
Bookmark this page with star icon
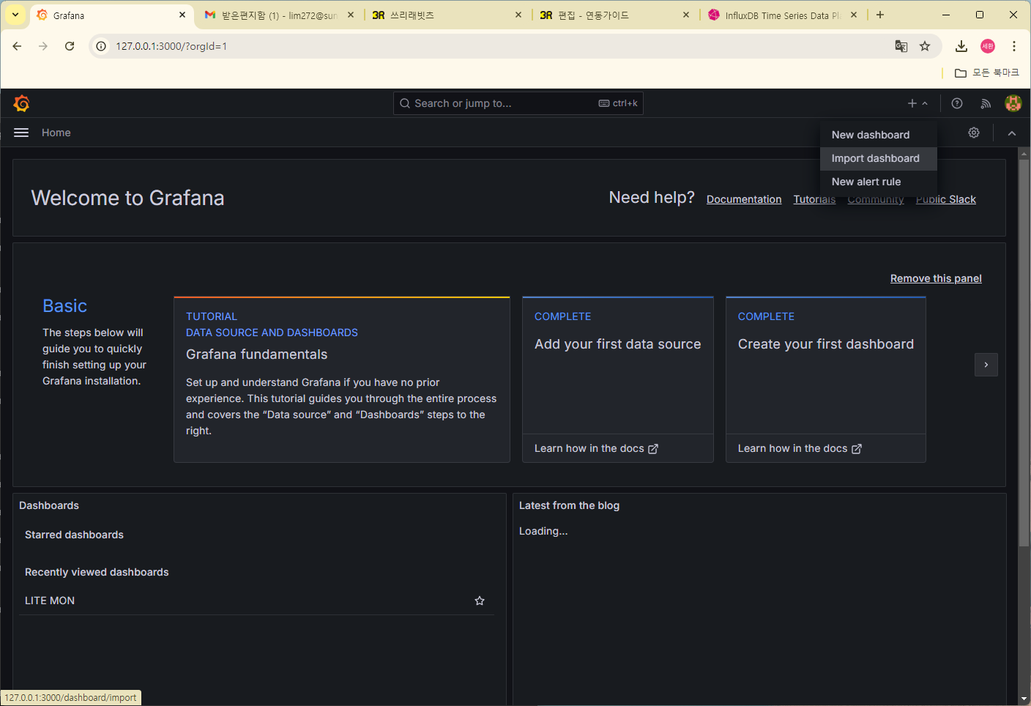point(925,46)
